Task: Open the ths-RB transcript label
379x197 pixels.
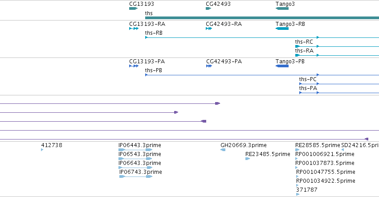Action: coord(154,33)
